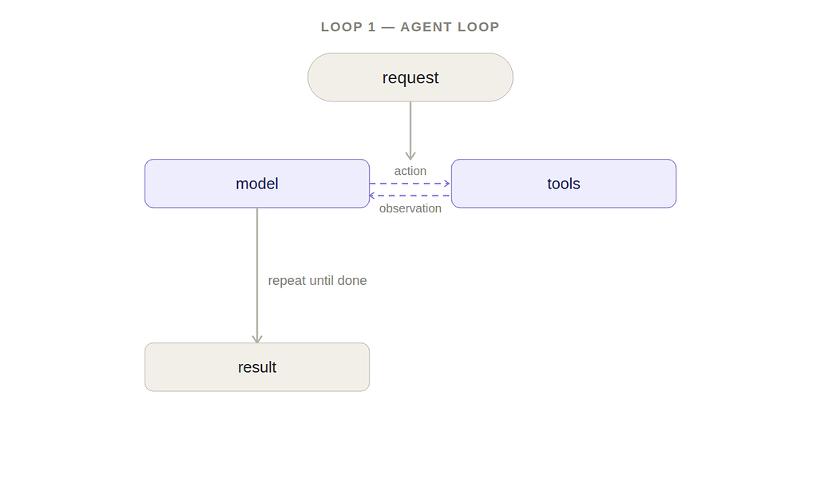Click the action arrowhead pointing at tools
The height and width of the screenshot is (487, 821).
pos(447,184)
